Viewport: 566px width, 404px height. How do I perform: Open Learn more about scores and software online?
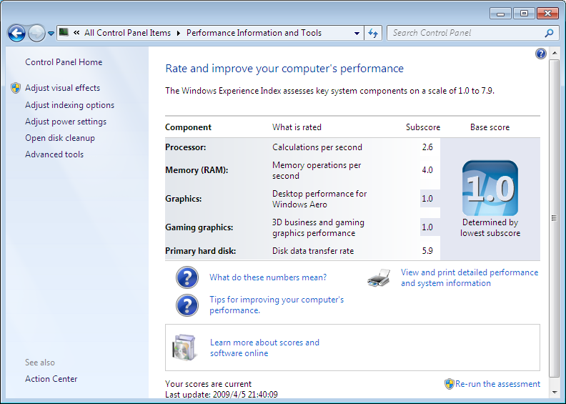[x=264, y=348]
